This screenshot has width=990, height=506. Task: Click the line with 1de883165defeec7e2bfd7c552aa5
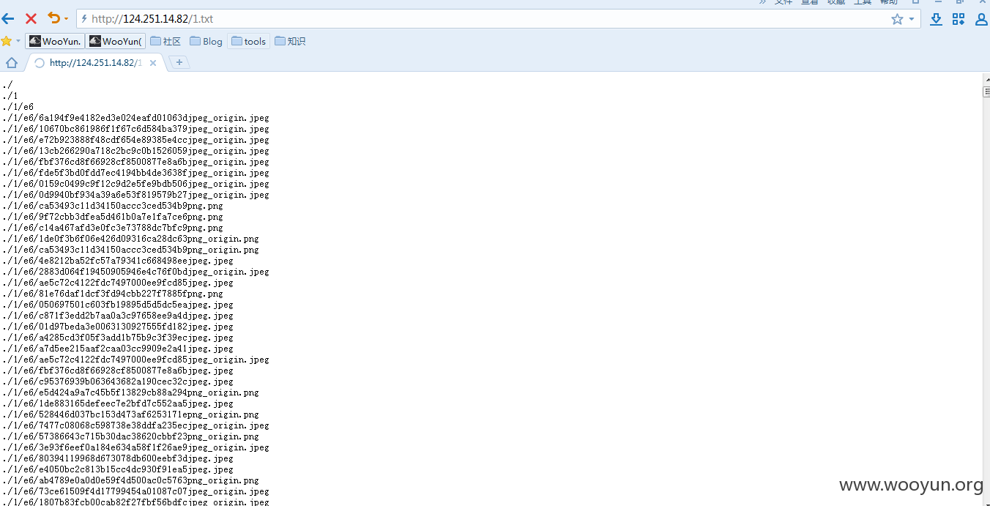[x=118, y=403]
